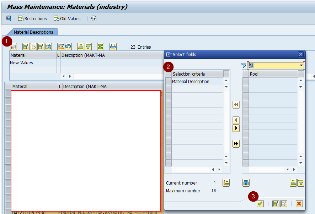Click scroll-up arrow of Selection criteria list

click(x=226, y=81)
